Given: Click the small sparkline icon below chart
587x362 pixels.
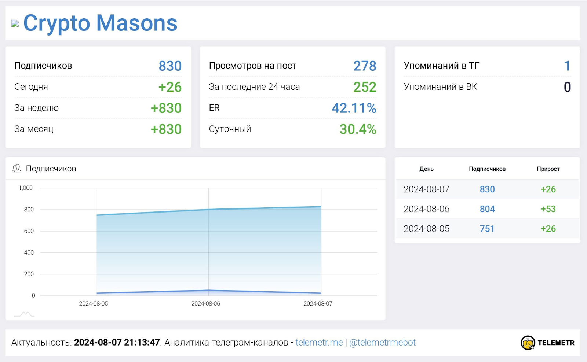Looking at the screenshot, I should point(24,314).
